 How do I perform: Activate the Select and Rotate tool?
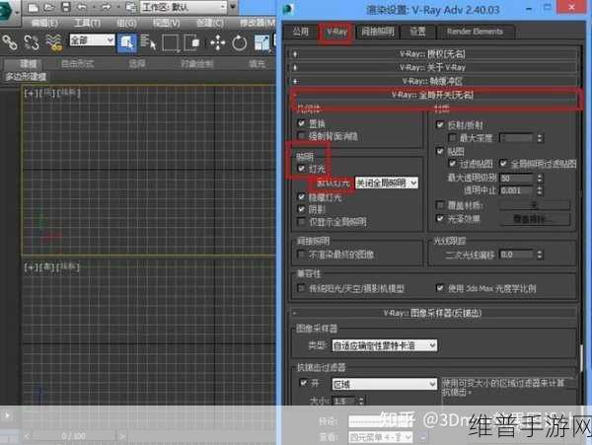[240, 42]
